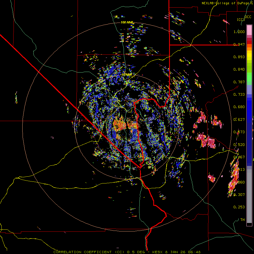
Task: Click the green color bar segment near 0.840
Action: (x=249, y=68)
